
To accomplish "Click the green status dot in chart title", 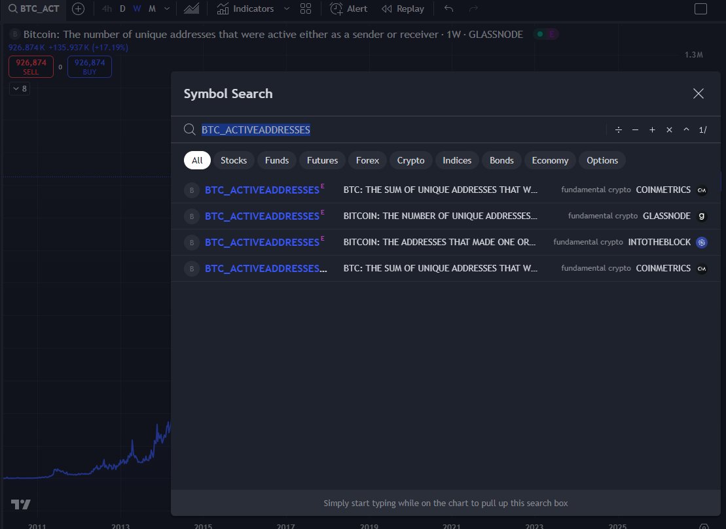I will [x=540, y=34].
